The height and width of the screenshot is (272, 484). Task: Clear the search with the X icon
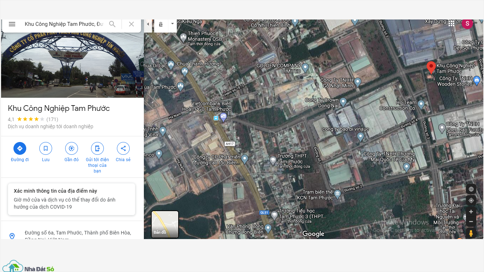pos(131,24)
